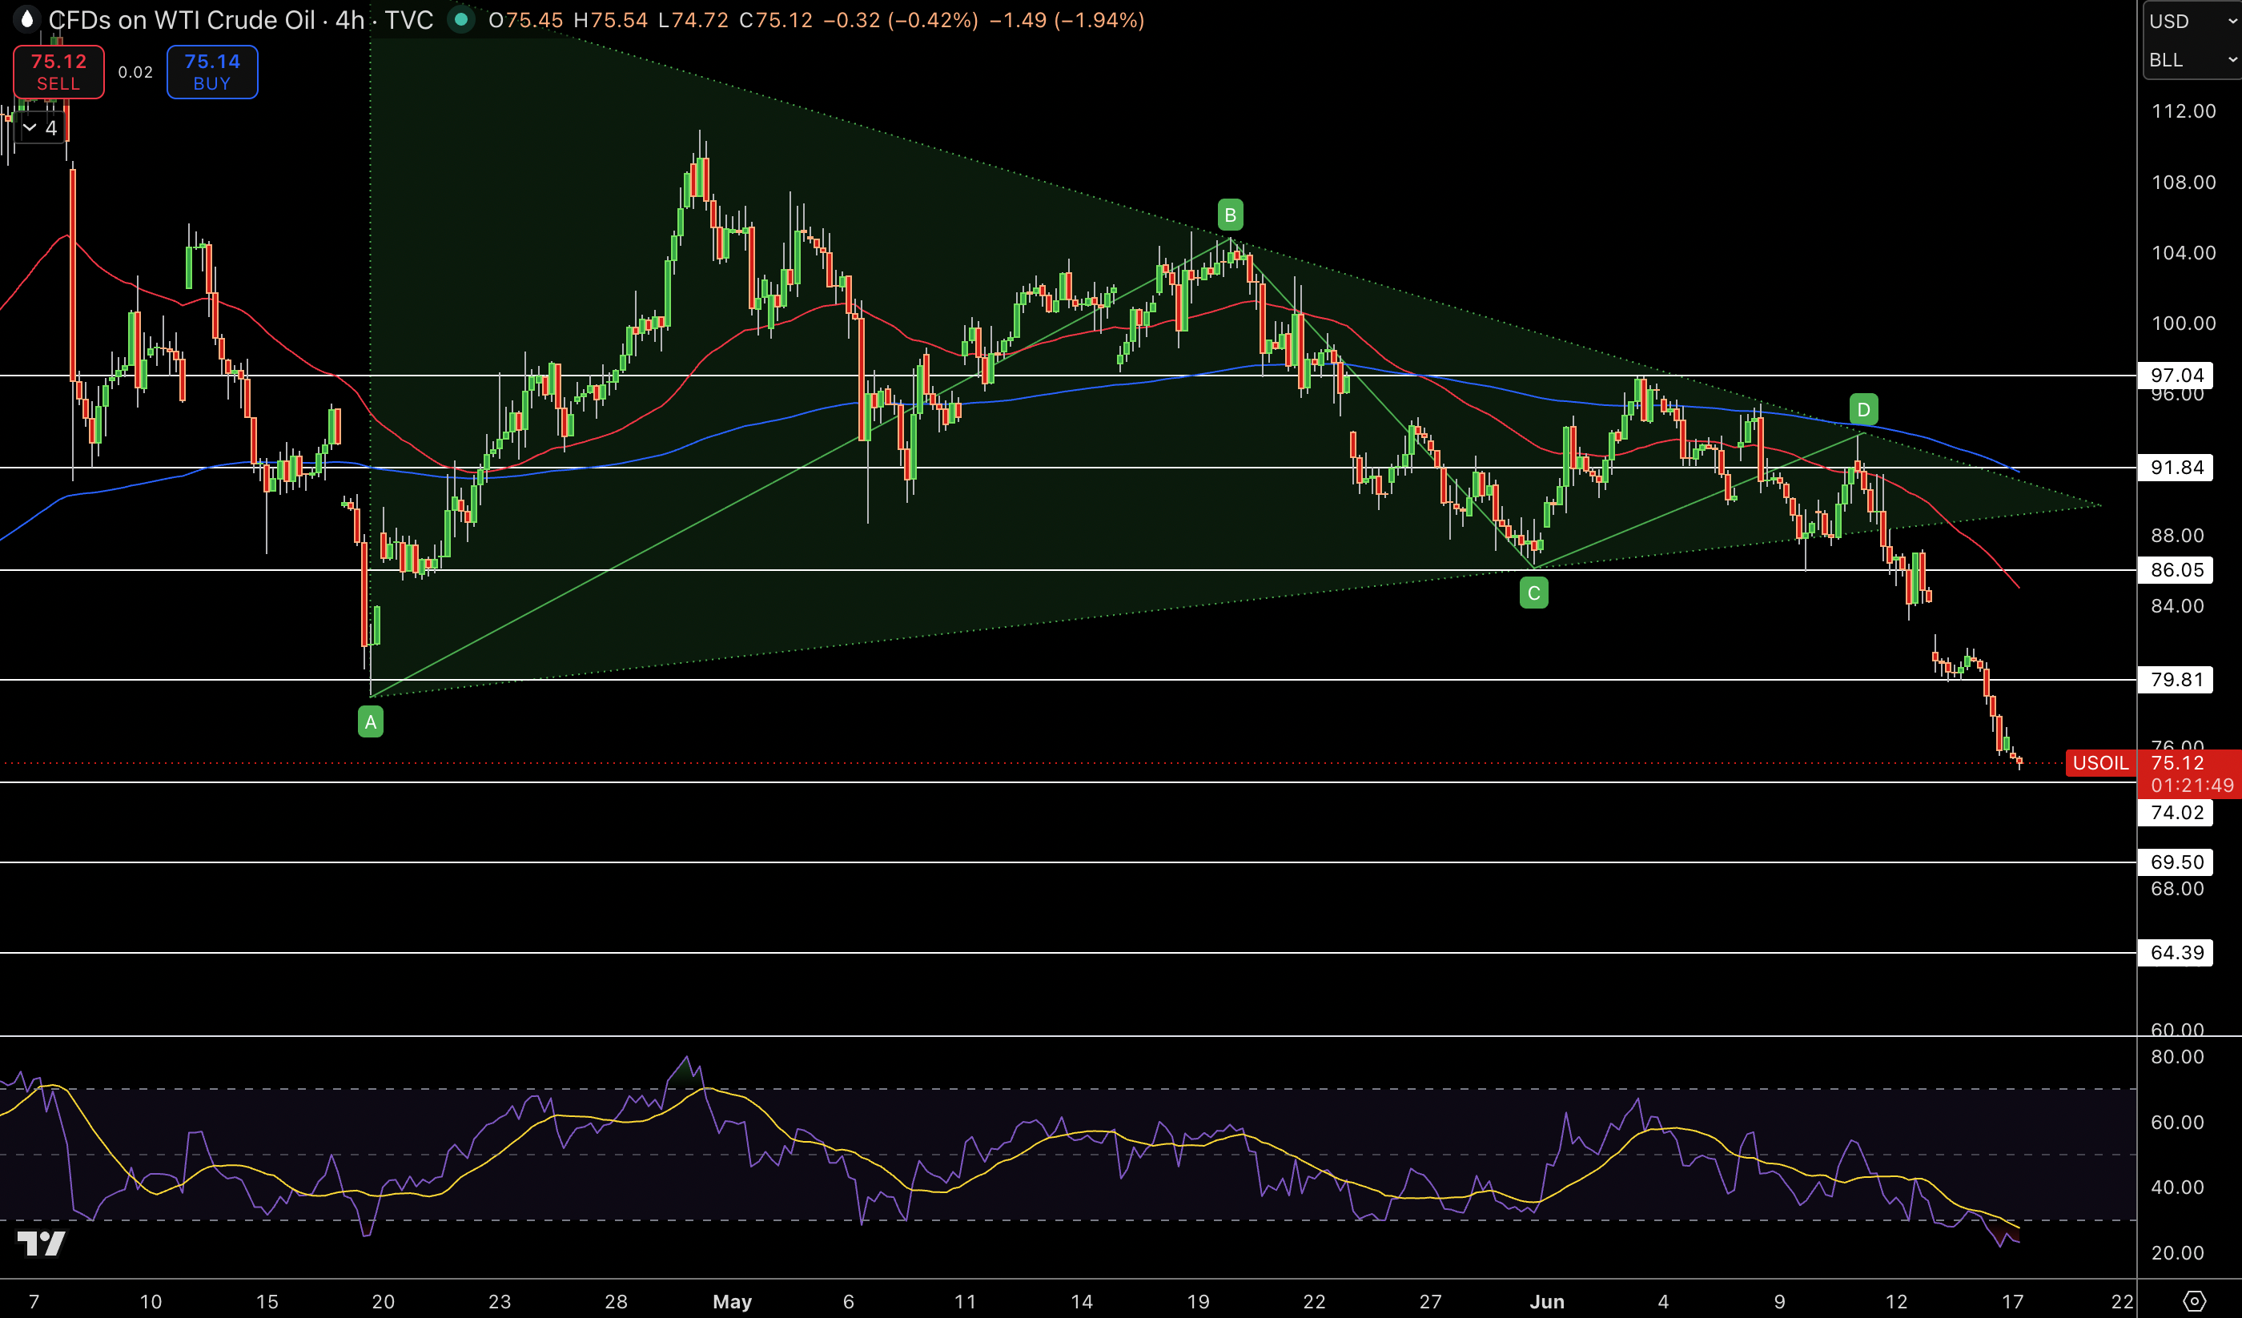
Task: Click the 86.05 horizontal line price label
Action: pos(2176,569)
